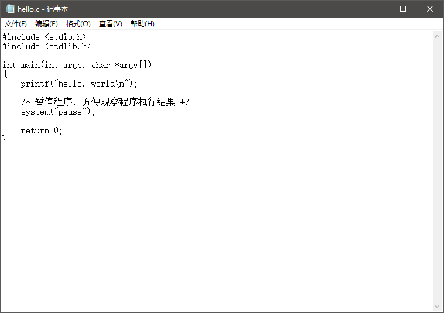Place cursor on the system("pause") line
Viewport: 444px width, 313px height.
(x=57, y=112)
